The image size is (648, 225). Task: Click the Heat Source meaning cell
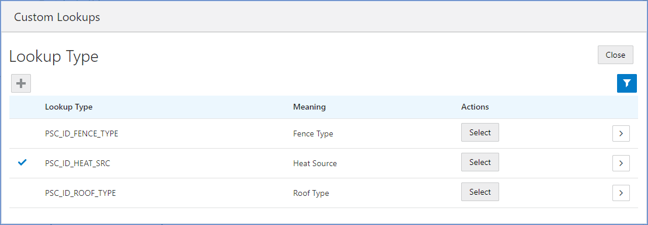pos(315,163)
